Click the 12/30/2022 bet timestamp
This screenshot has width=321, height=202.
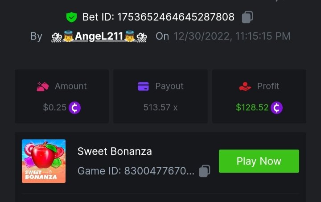(232, 36)
